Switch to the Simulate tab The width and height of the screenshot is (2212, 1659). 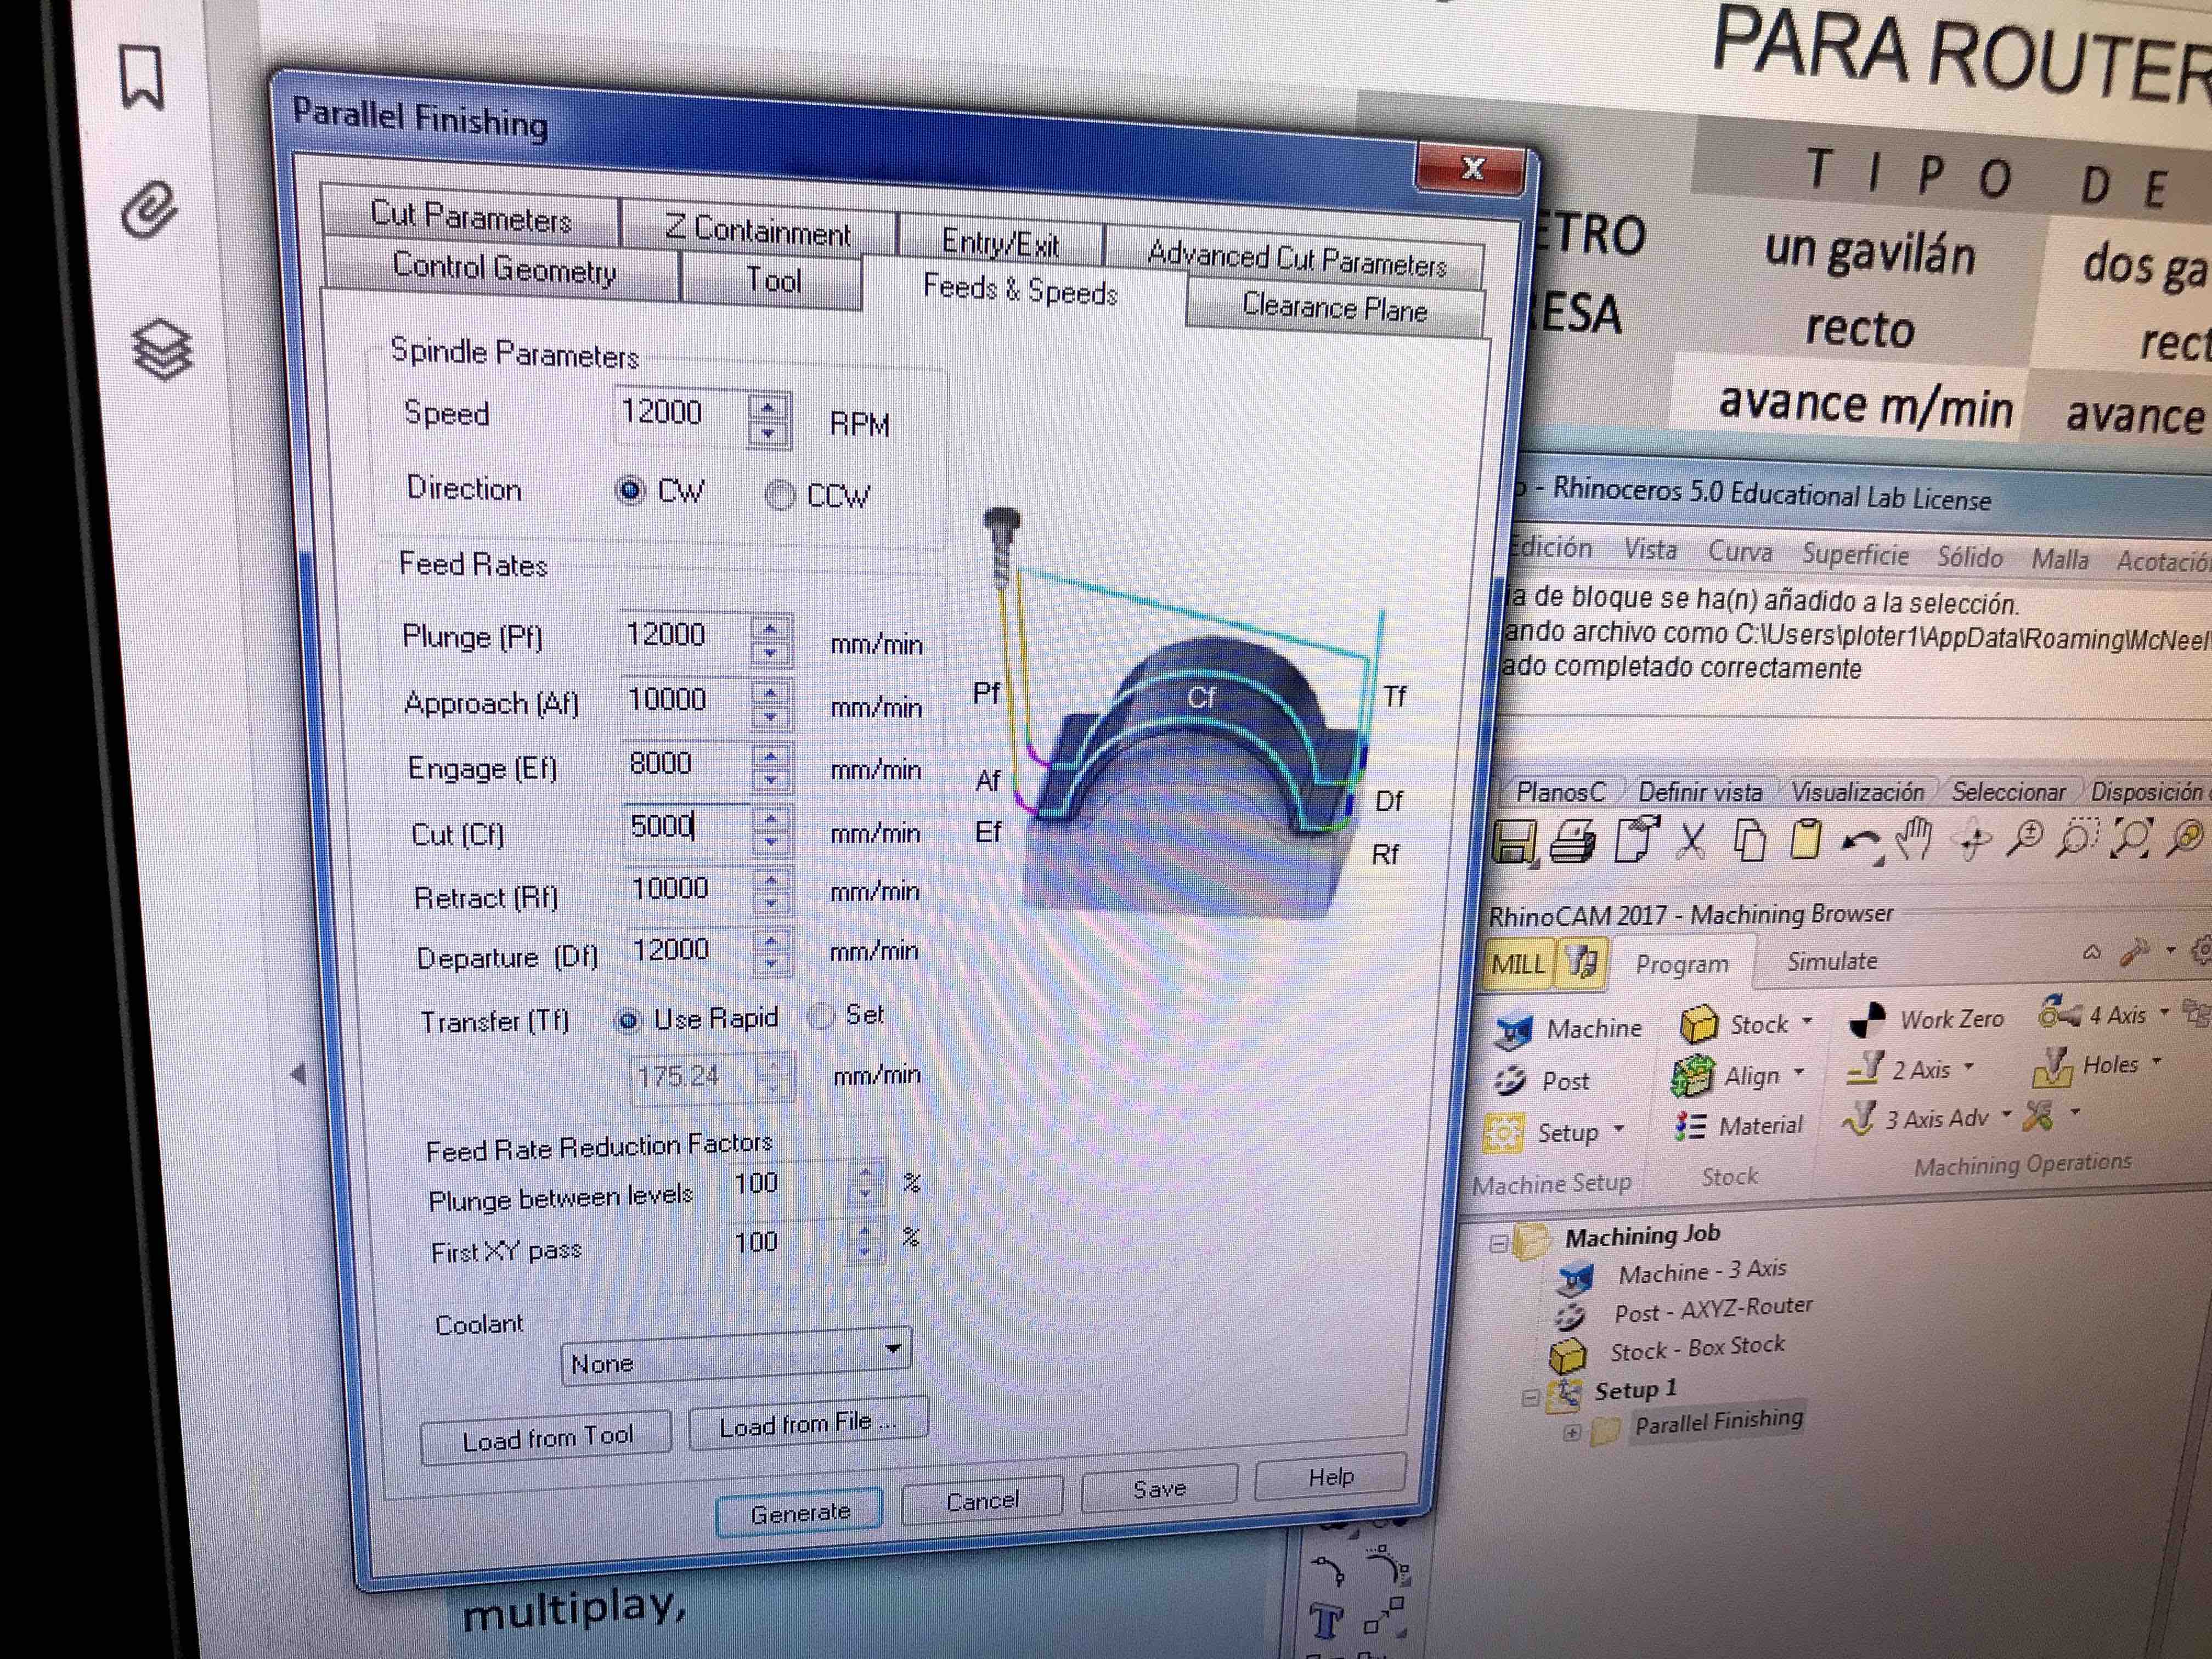point(1831,961)
